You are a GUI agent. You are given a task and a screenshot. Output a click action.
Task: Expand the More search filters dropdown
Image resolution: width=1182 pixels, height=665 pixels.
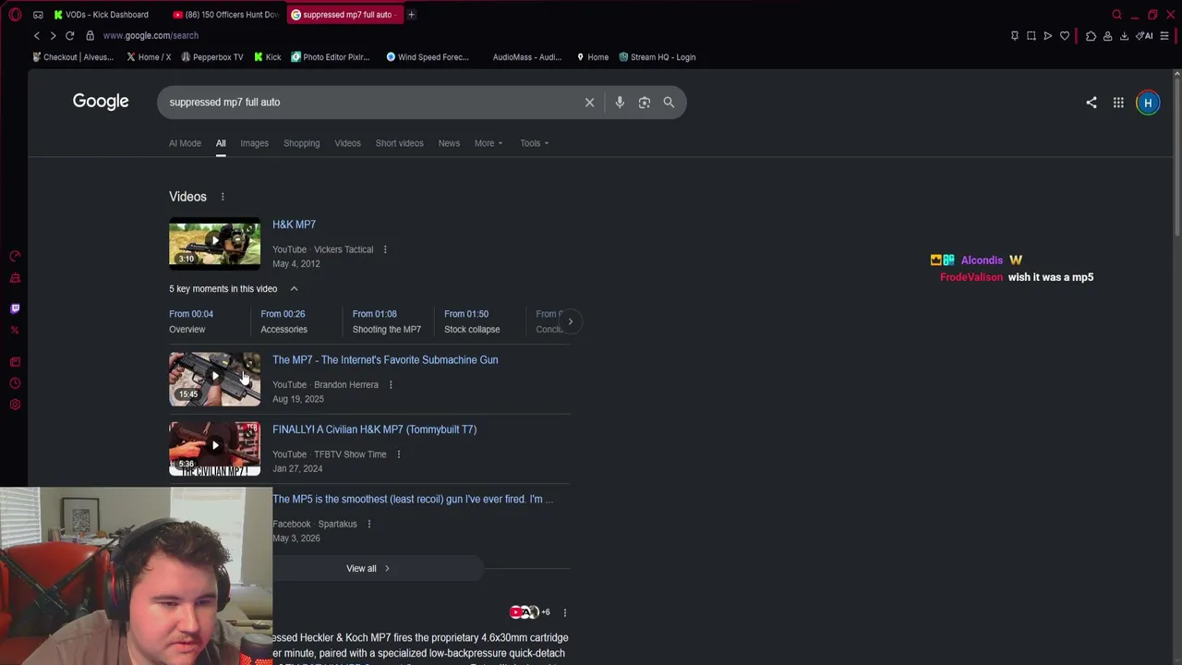488,143
